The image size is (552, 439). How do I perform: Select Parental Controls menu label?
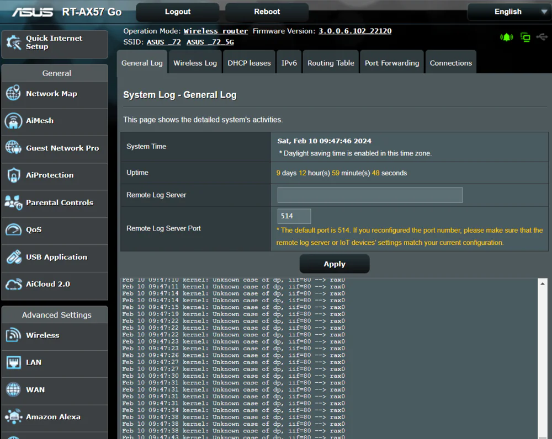[60, 202]
